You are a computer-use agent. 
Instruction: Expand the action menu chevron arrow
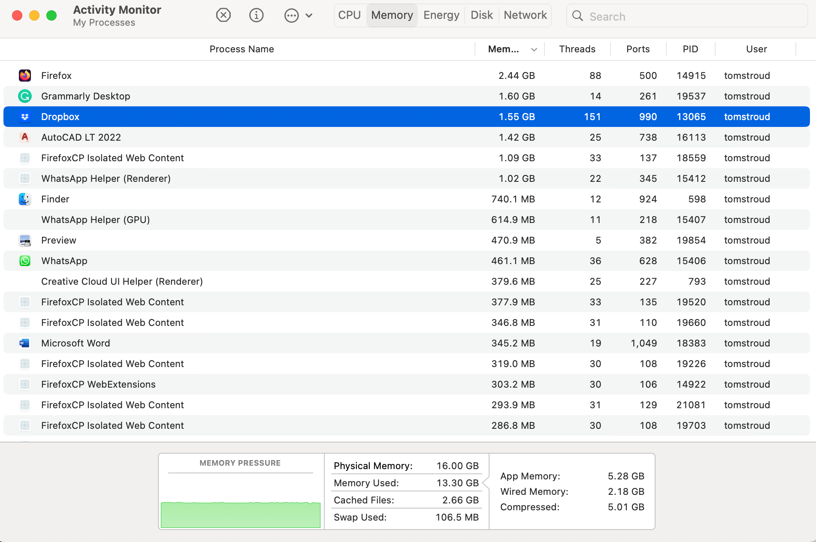(309, 16)
